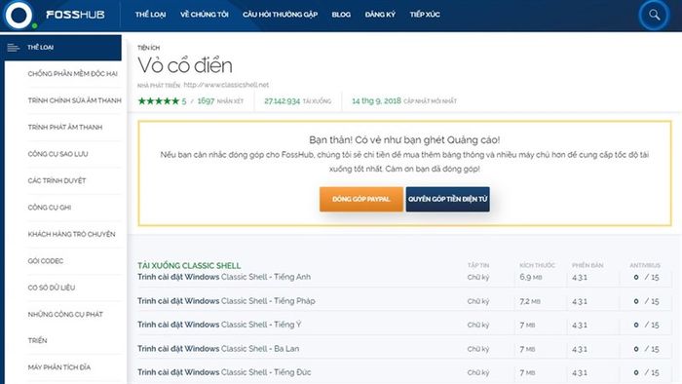Select Trình phát âm thanh category
Image resolution: width=682 pixels, height=384 pixels.
click(x=65, y=127)
